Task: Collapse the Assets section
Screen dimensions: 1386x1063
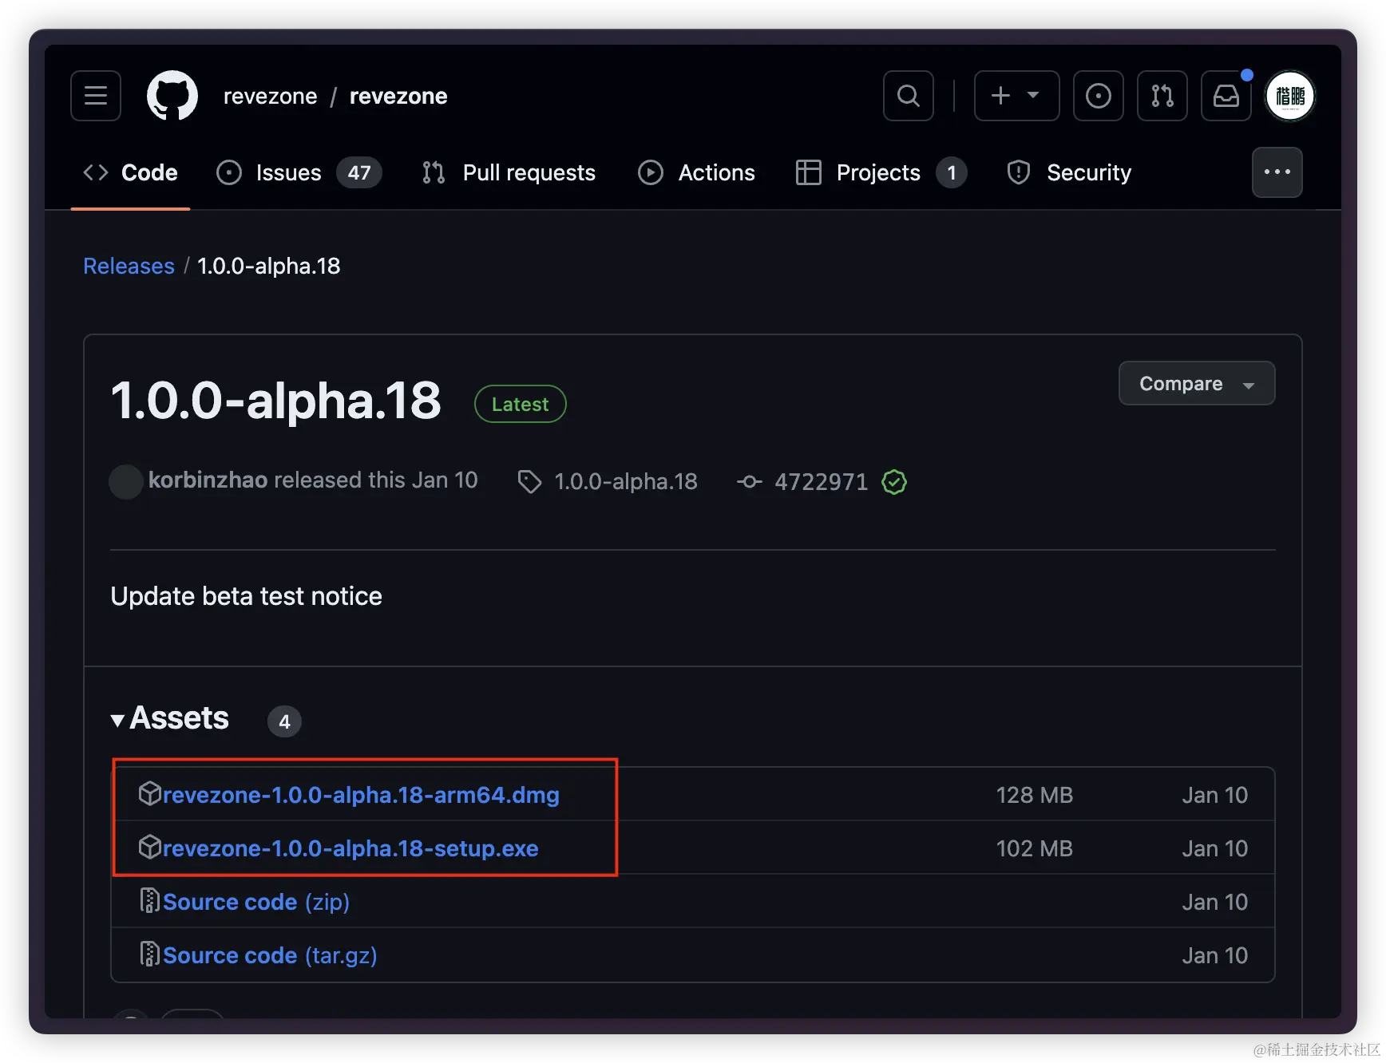Action: tap(170, 718)
